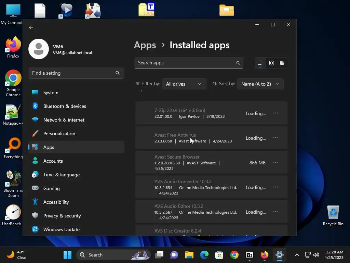Open Bluetooth & devices settings
Image resolution: width=350 pixels, height=263 pixels.
click(x=76, y=106)
